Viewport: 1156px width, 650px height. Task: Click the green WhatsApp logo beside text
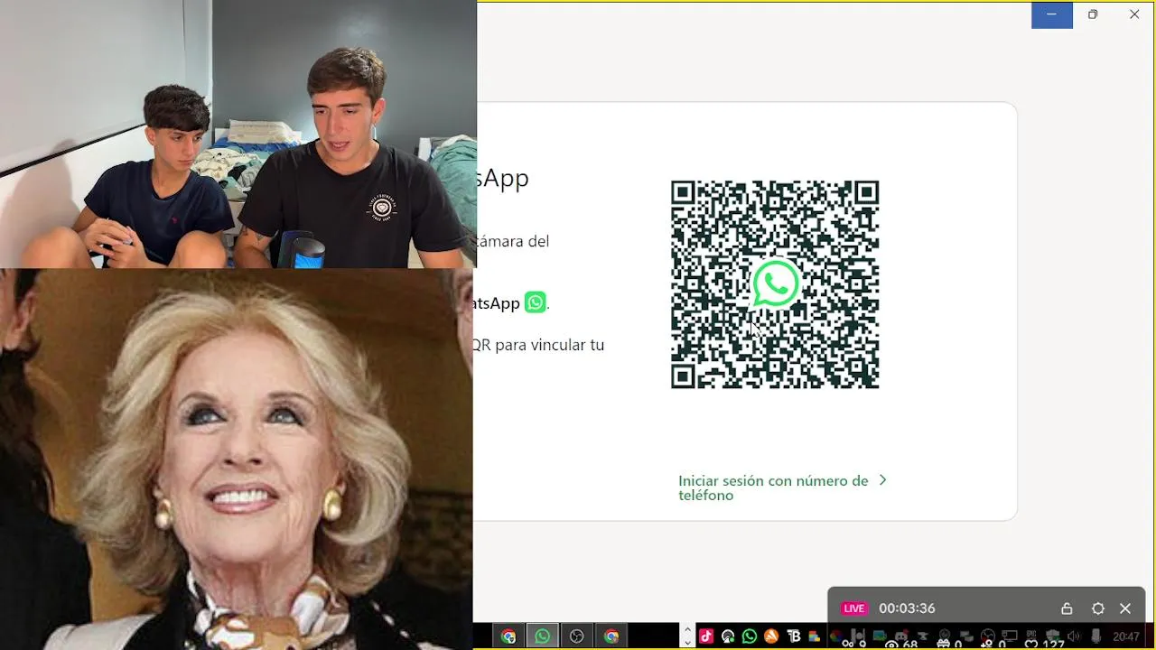[536, 302]
